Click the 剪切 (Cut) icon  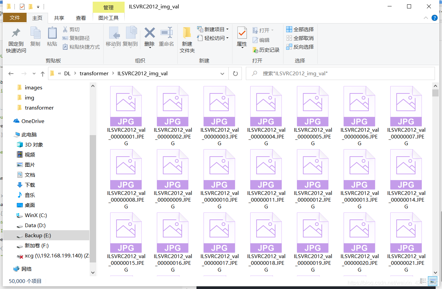[72, 29]
